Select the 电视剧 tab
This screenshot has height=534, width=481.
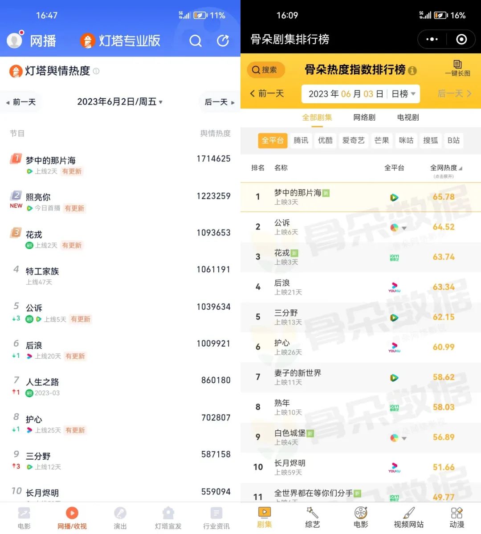tap(409, 117)
